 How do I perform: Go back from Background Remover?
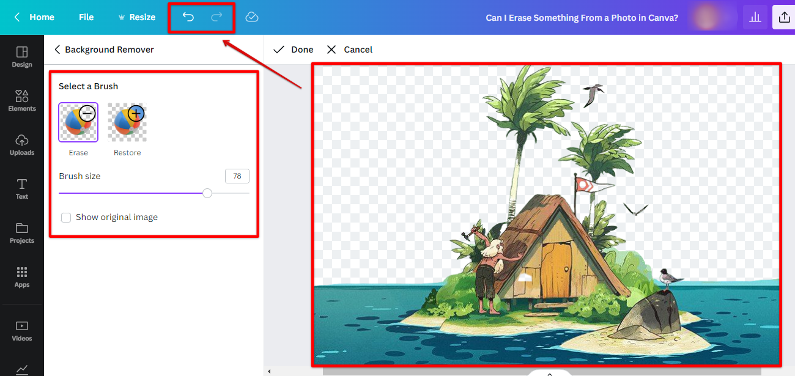tap(57, 50)
